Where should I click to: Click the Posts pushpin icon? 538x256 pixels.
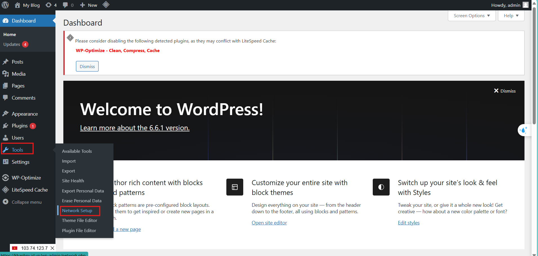6,62
